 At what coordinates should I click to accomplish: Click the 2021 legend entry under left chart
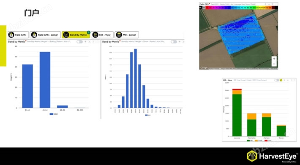pos(54,114)
